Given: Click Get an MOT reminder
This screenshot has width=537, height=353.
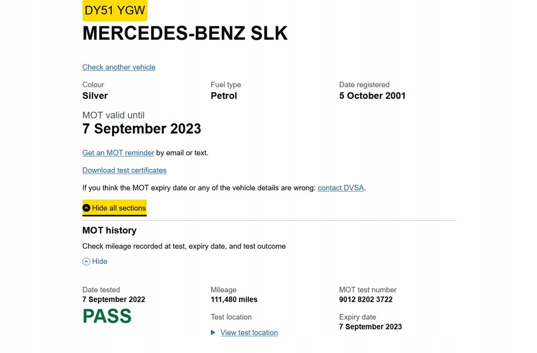Looking at the screenshot, I should pos(118,153).
